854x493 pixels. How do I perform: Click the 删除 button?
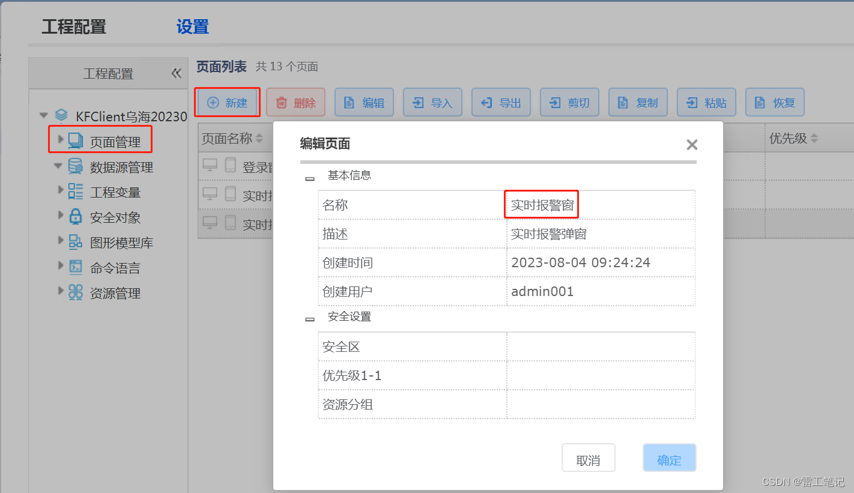click(295, 103)
